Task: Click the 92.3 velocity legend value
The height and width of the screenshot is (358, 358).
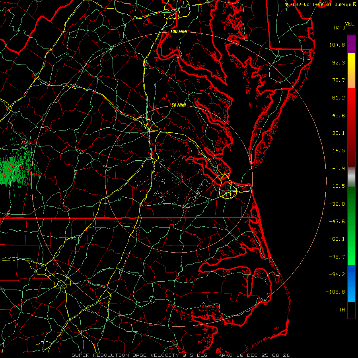Action: [339, 62]
